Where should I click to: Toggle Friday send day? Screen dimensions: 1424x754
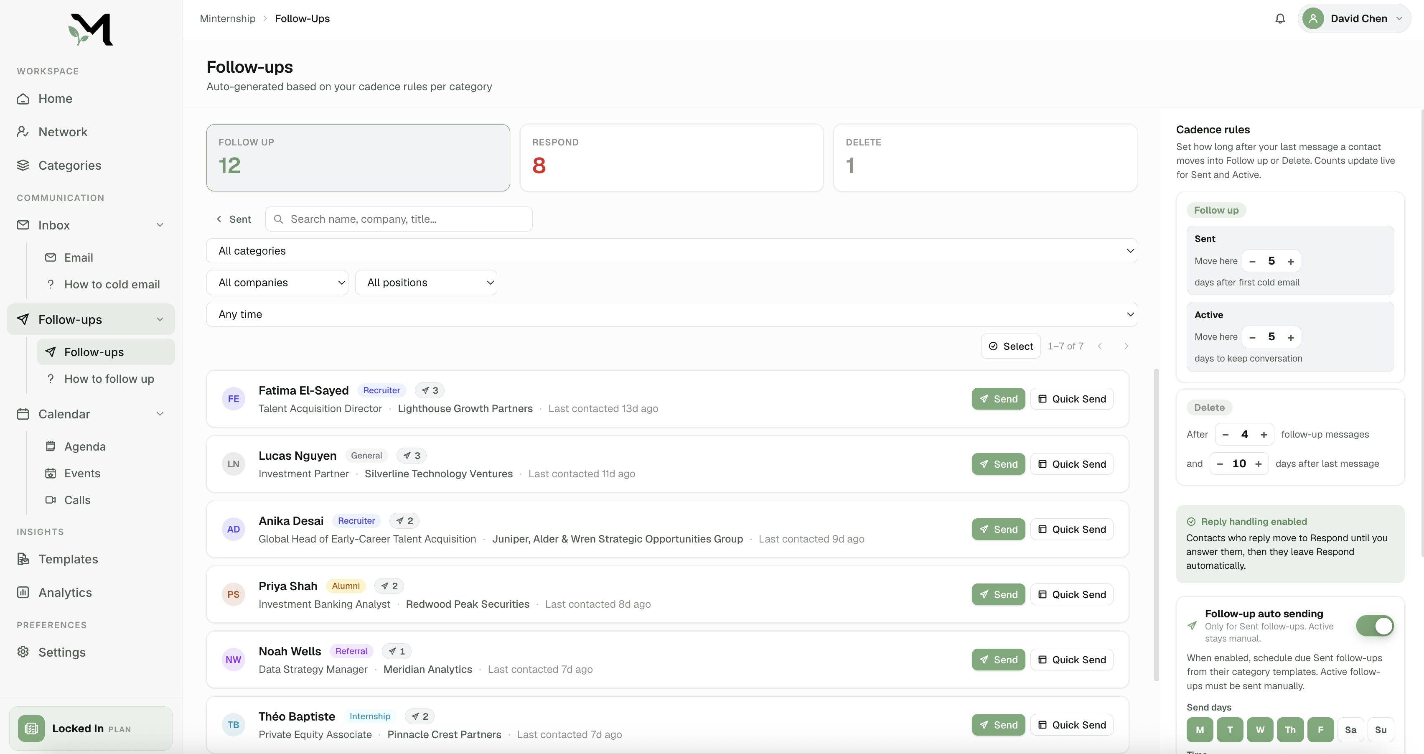(1321, 730)
